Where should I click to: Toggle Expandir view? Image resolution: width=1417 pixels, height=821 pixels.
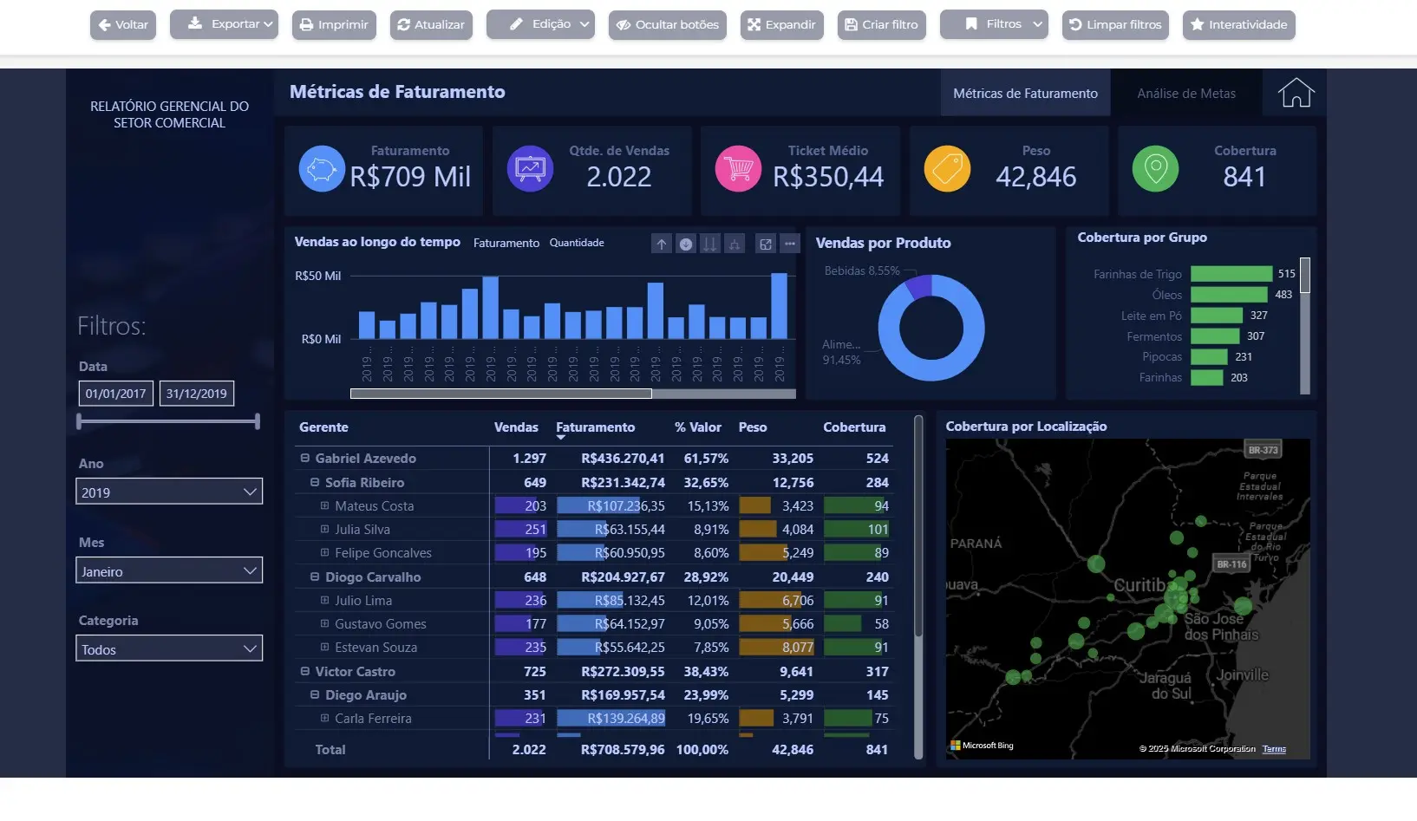[780, 24]
